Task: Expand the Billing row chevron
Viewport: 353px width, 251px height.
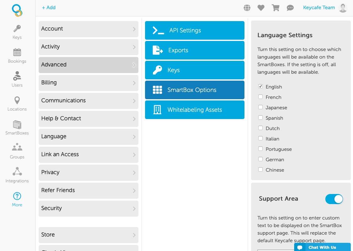Action: [x=134, y=83]
